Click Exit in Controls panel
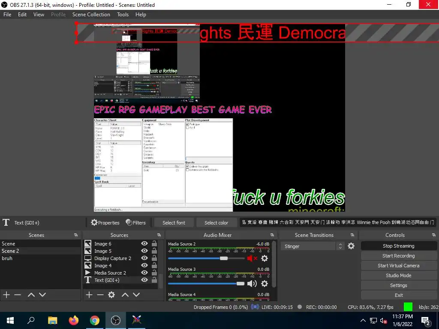Viewport: 439px width, 329px height. click(399, 295)
